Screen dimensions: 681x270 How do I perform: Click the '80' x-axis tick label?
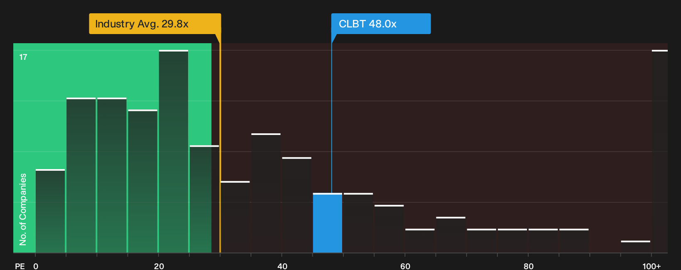tap(529, 266)
